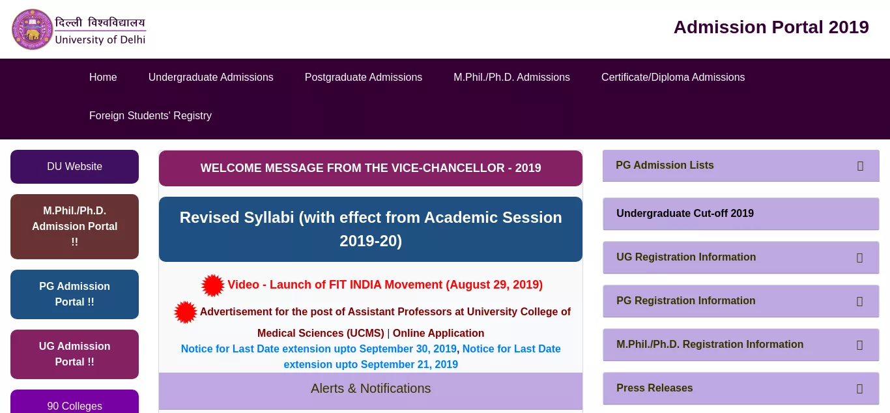Expand Press Releases arrow icon
890x413 pixels.
click(x=859, y=389)
